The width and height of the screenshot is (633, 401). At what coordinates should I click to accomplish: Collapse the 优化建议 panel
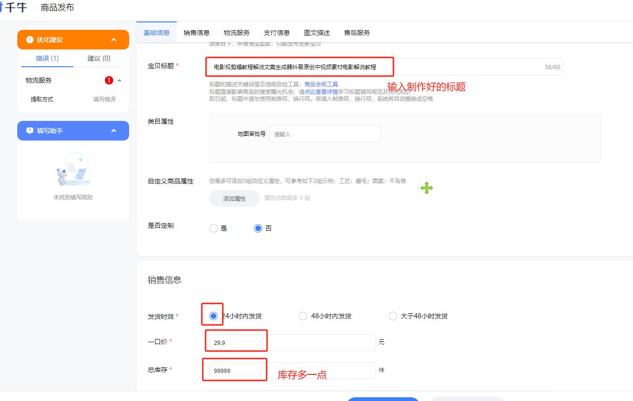(x=114, y=40)
